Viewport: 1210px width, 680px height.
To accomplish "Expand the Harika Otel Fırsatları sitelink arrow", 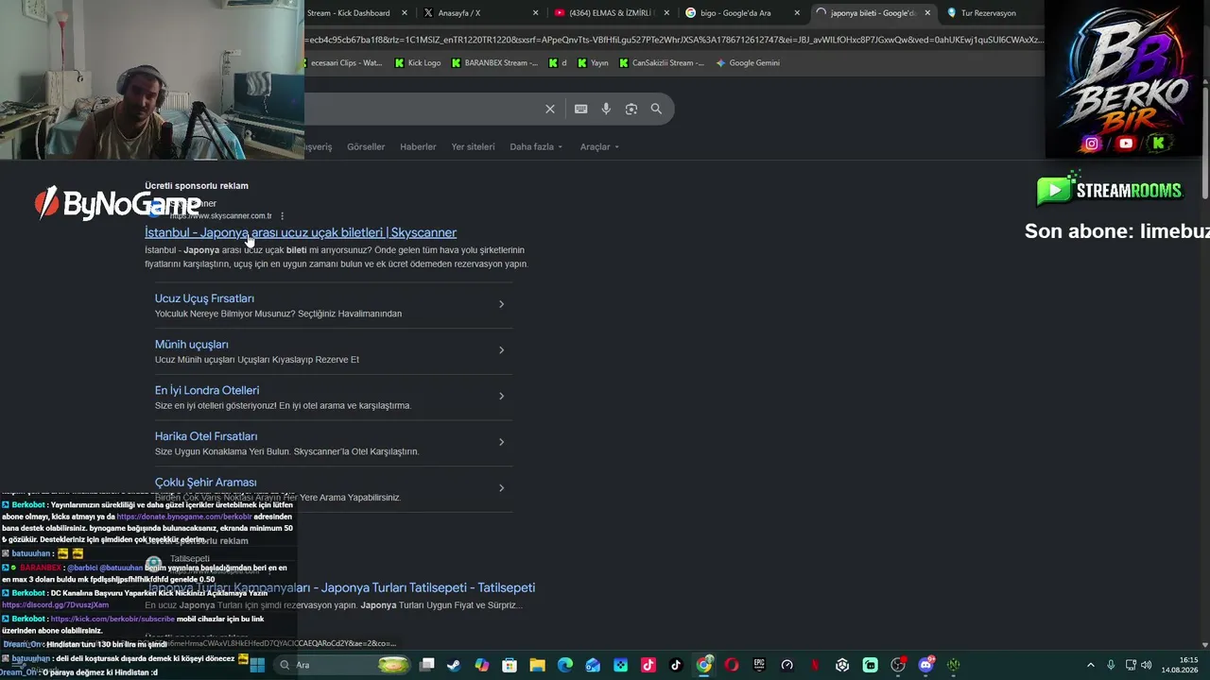I will (501, 442).
